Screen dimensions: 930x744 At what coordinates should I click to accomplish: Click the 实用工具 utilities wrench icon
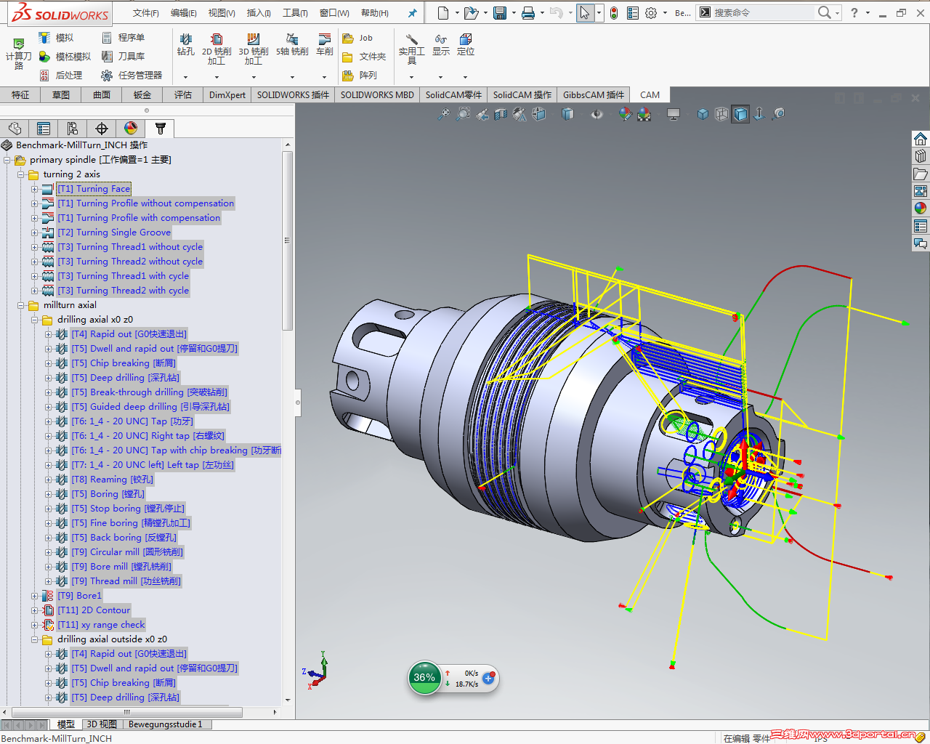click(x=411, y=39)
